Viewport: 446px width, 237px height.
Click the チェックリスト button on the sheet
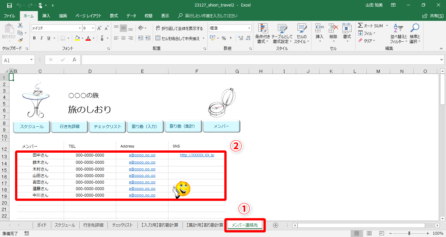point(107,127)
